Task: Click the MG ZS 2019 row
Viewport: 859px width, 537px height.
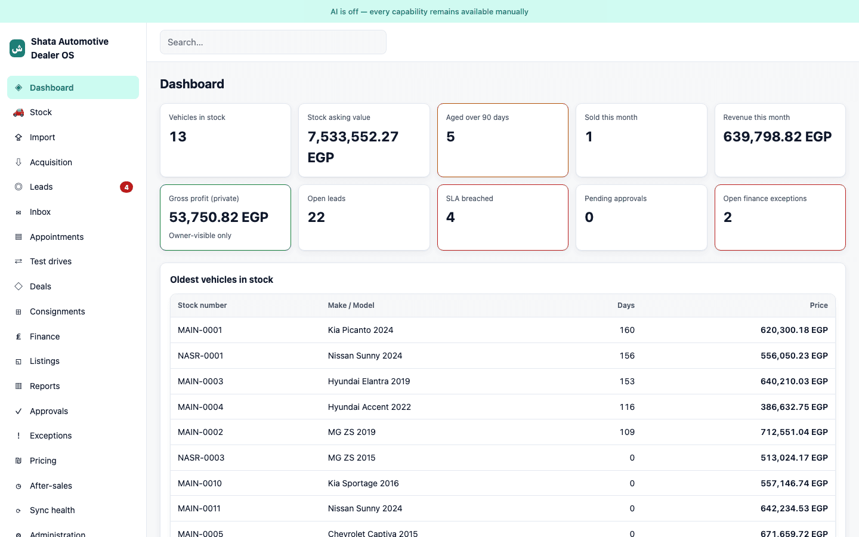Action: pyautogui.click(x=503, y=432)
